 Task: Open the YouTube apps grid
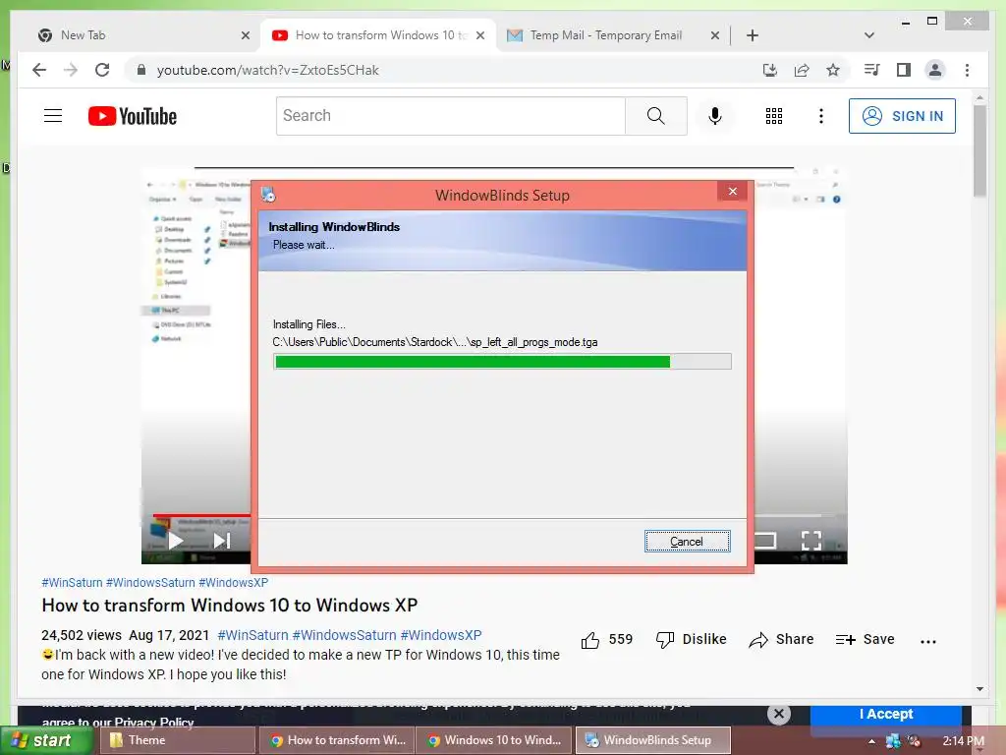(774, 116)
